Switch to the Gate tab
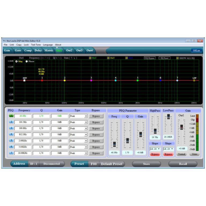206x206 pixels. [18, 50]
